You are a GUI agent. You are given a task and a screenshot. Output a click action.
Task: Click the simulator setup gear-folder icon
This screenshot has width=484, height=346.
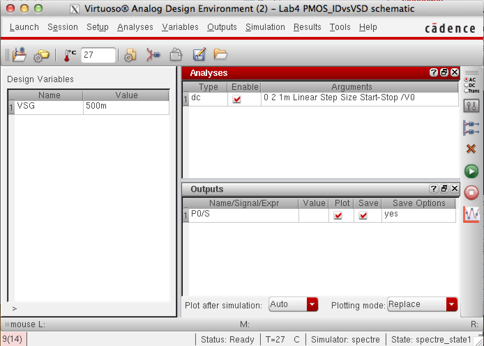pyautogui.click(x=41, y=55)
